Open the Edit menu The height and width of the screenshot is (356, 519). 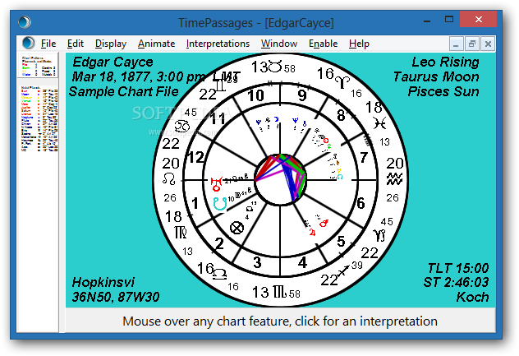76,44
